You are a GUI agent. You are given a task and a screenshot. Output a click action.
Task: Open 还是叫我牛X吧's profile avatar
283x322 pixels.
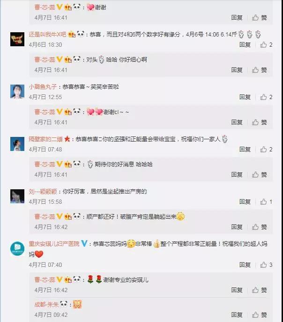17,39
